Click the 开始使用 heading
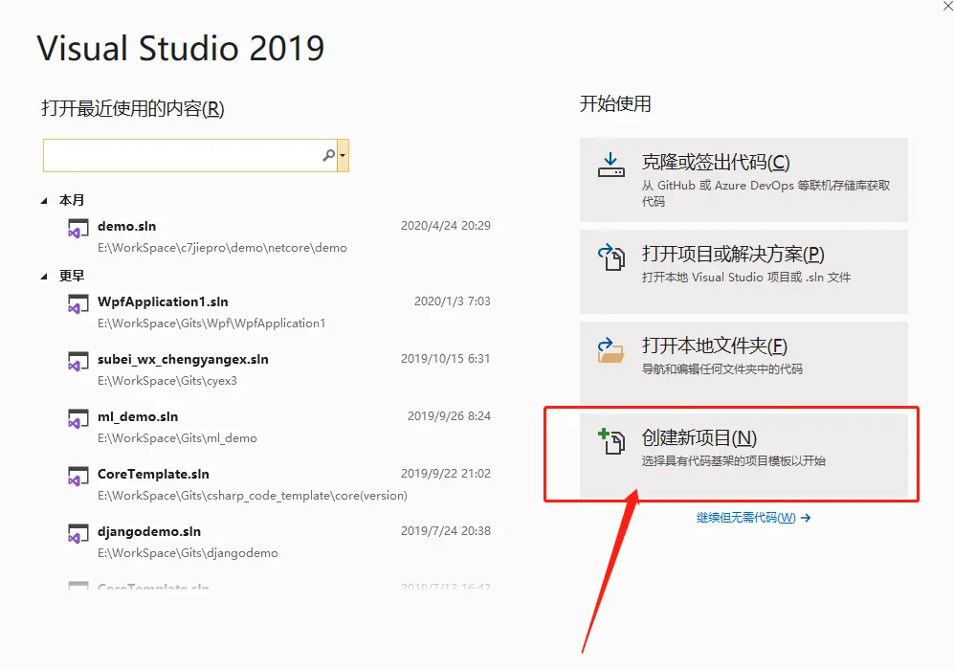 pyautogui.click(x=615, y=104)
